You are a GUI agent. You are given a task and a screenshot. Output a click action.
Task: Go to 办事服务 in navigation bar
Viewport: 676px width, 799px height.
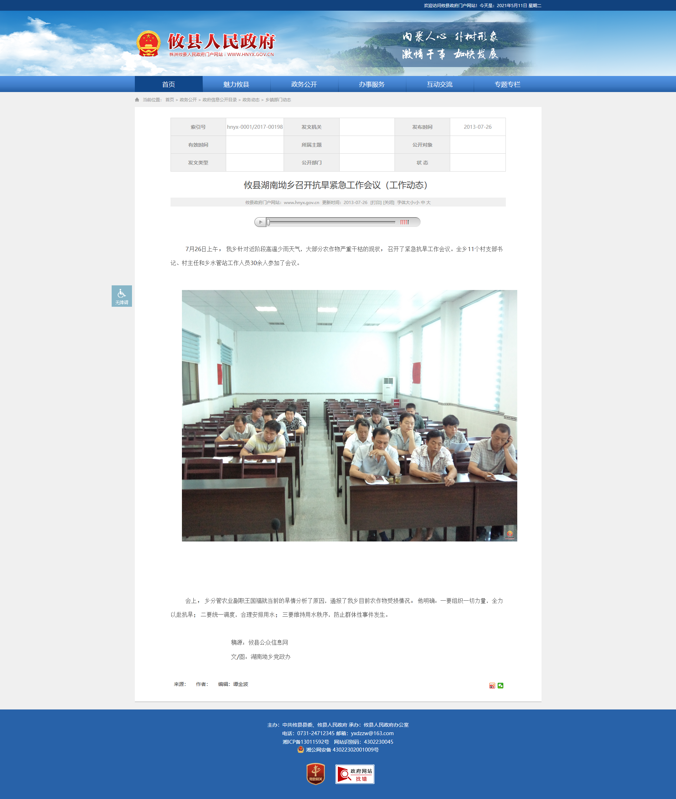pos(372,84)
